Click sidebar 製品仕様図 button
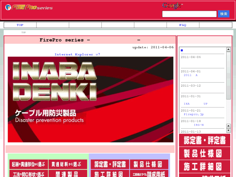236x177 pixels. click(x=205, y=154)
